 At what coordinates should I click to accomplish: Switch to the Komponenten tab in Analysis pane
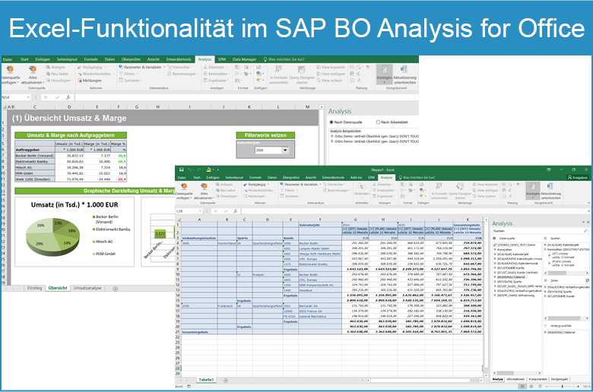538,379
